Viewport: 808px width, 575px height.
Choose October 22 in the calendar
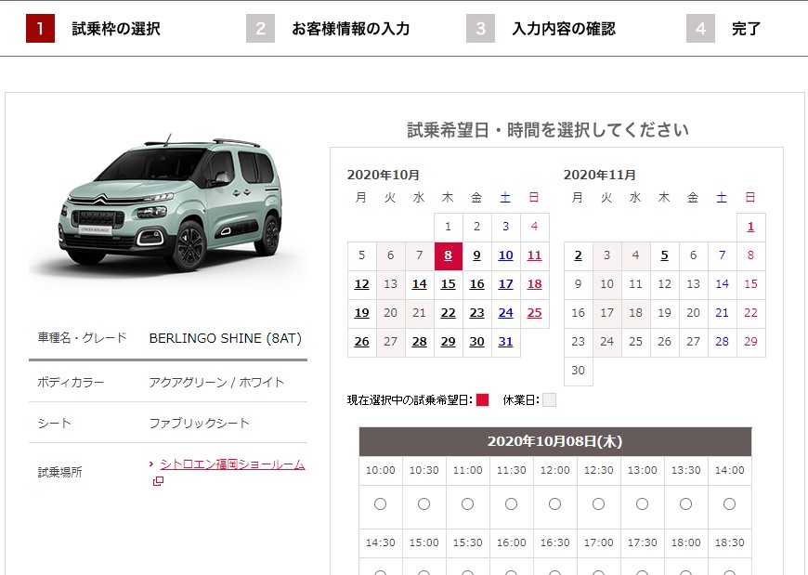click(449, 313)
